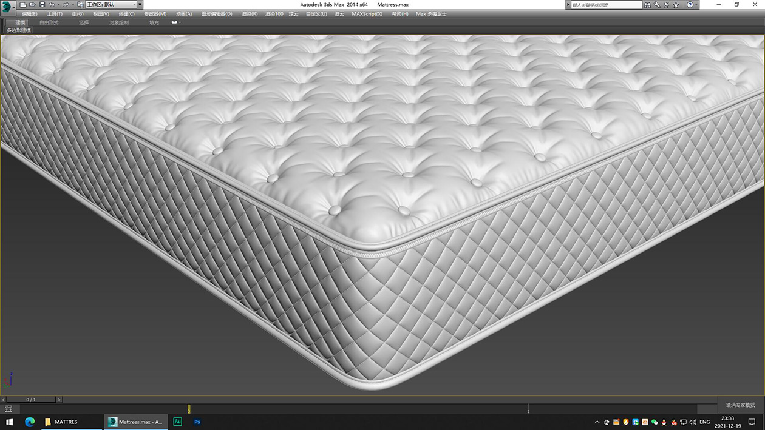
Task: Click the binoculars search icon
Action: 648,5
